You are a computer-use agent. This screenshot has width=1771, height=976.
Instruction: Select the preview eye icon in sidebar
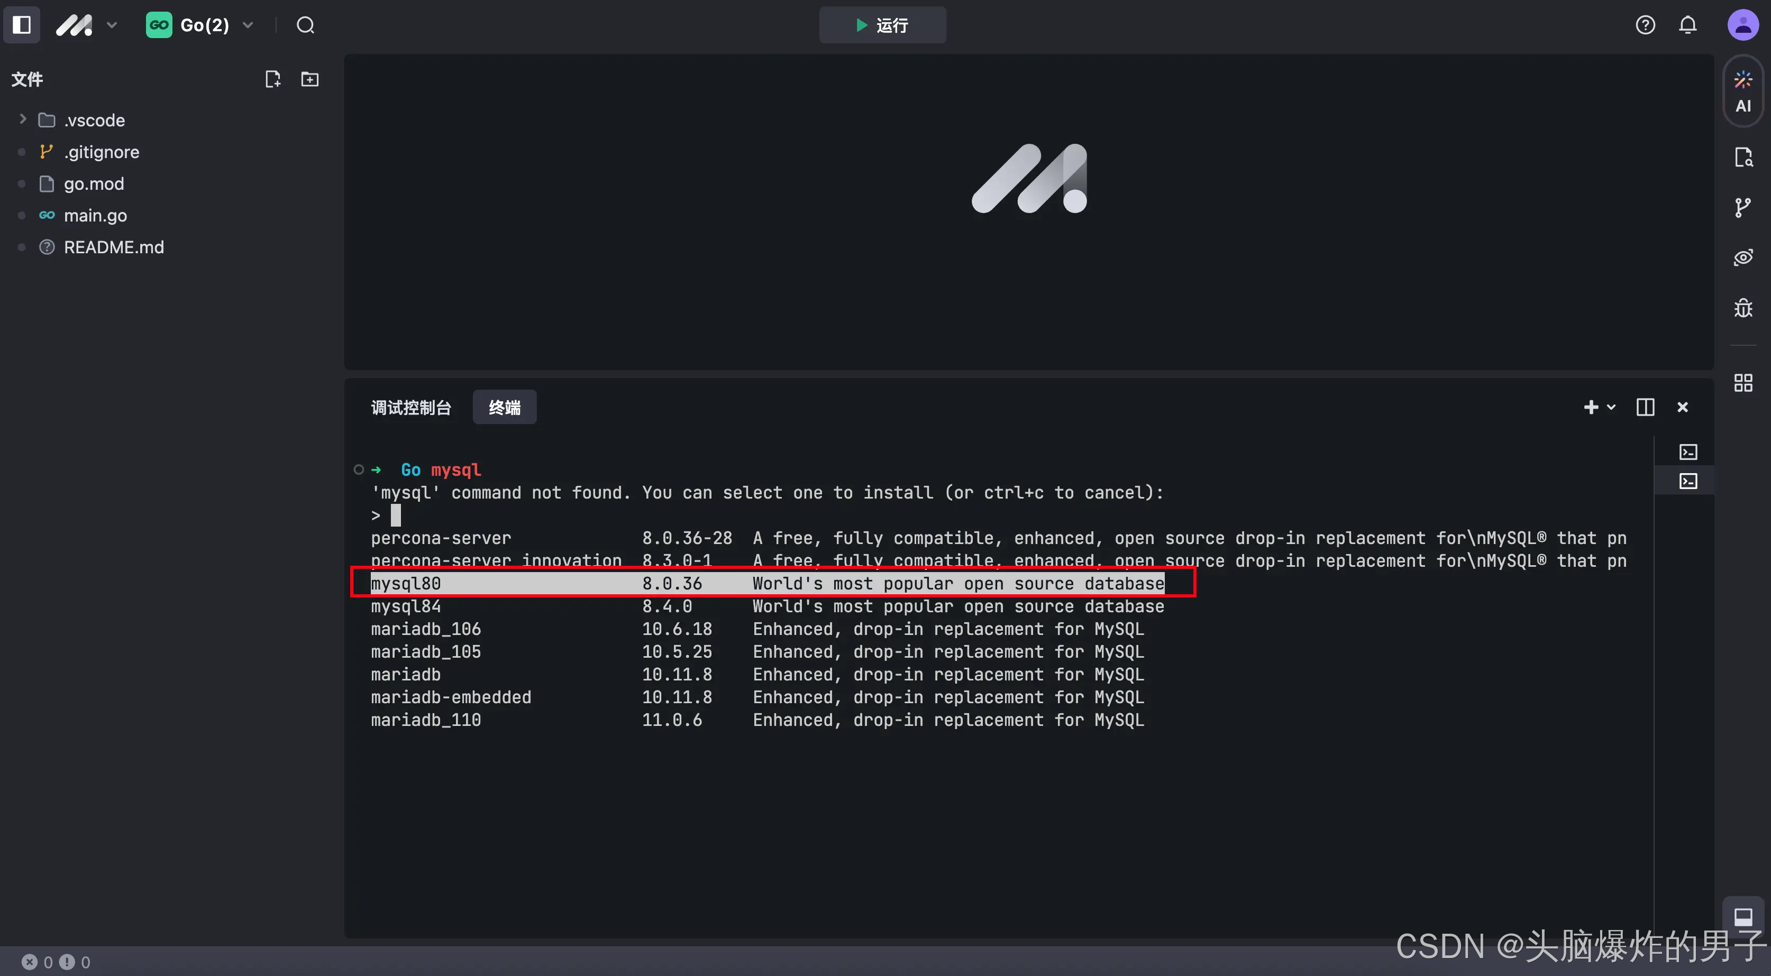pos(1743,257)
